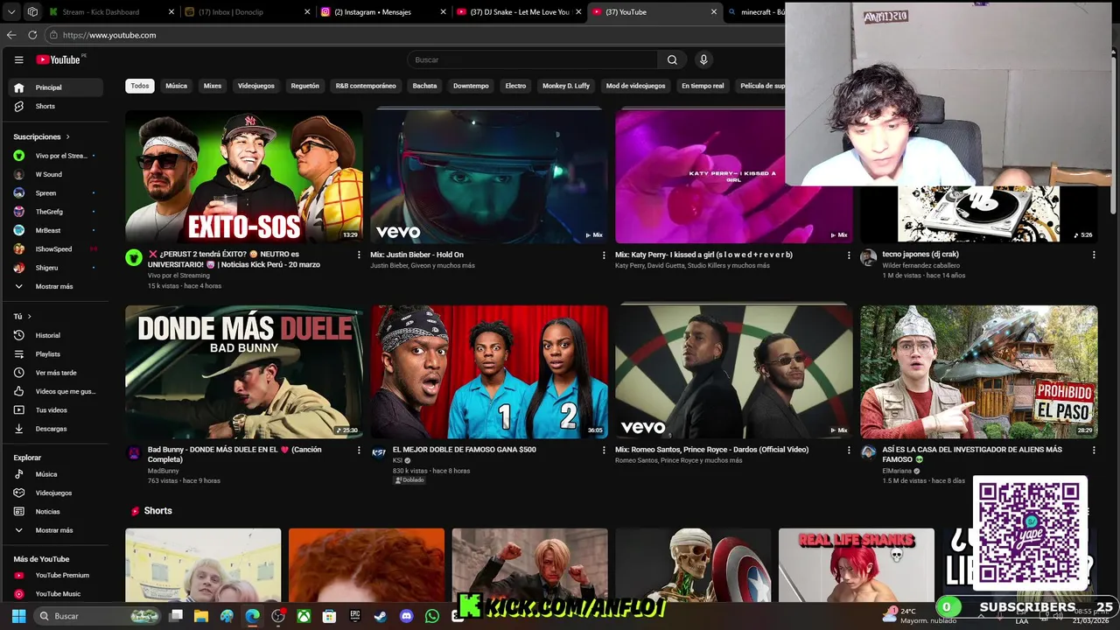
Task: Open the Tú section chevron
Action: pyautogui.click(x=29, y=317)
